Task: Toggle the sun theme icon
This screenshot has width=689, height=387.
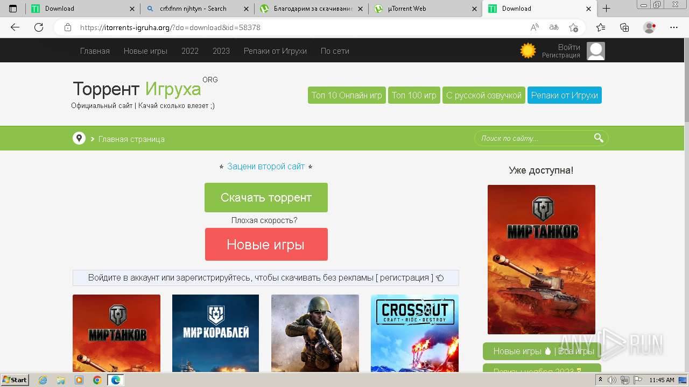Action: point(528,51)
